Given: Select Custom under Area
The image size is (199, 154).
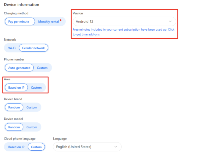Looking at the screenshot, I should pyautogui.click(x=36, y=88).
